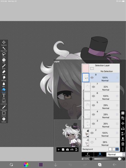The image size is (126, 168).
Task: Open the Settings gear
Action: [4, 120]
